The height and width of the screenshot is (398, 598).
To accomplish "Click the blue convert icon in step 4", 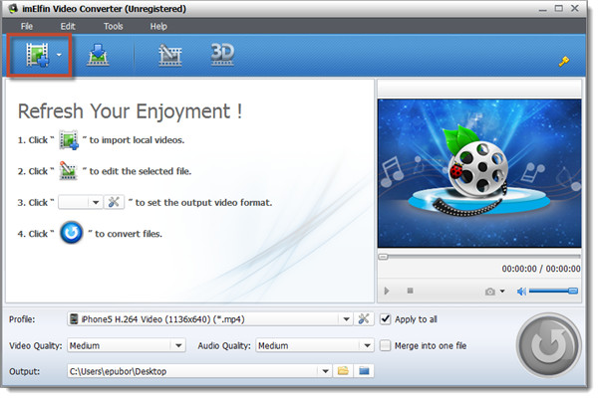I will [71, 233].
